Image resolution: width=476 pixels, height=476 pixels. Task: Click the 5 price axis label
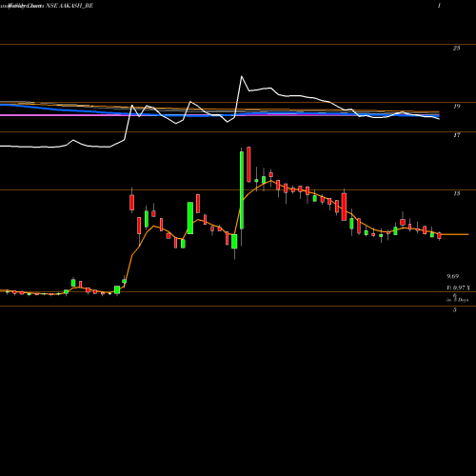click(x=455, y=310)
